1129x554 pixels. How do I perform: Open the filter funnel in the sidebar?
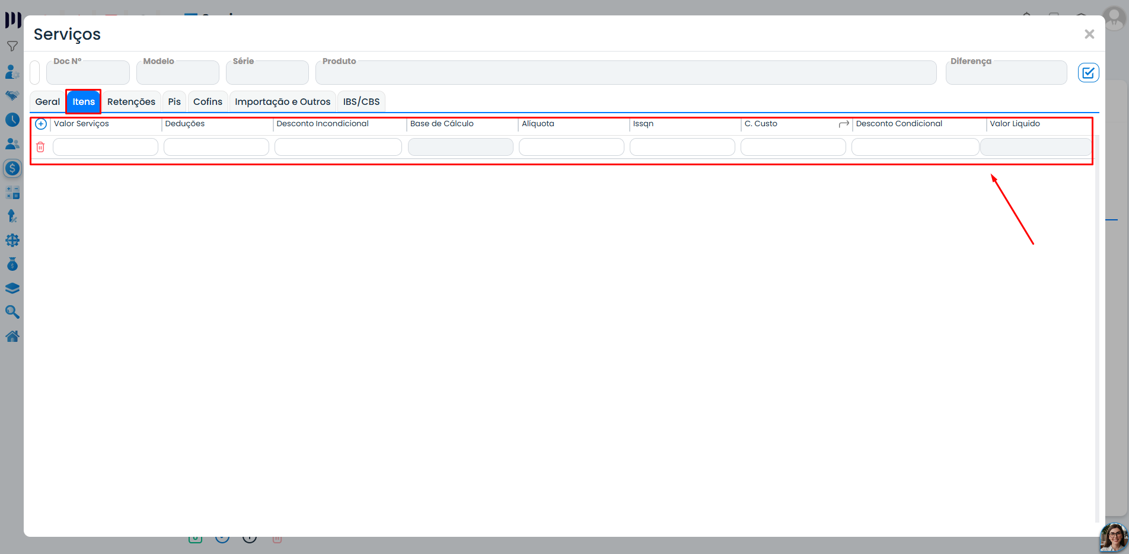click(x=12, y=46)
